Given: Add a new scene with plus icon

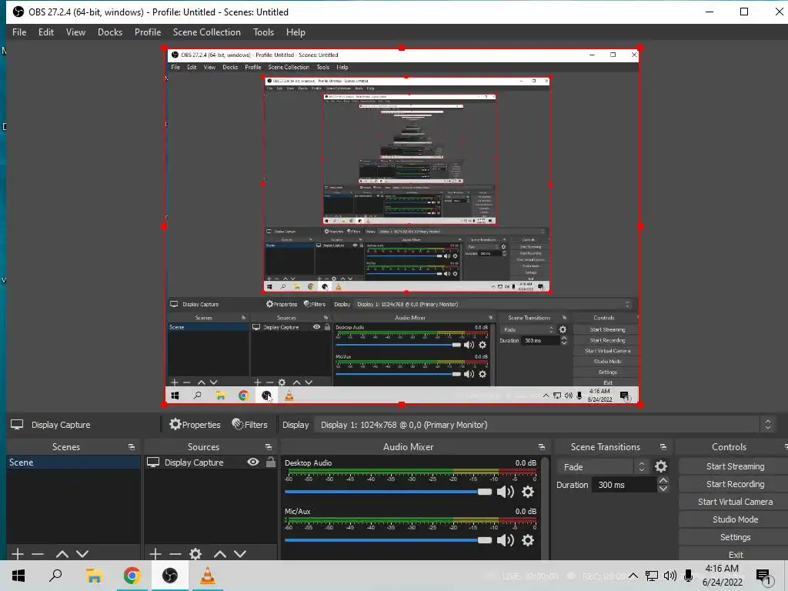Looking at the screenshot, I should [18, 554].
